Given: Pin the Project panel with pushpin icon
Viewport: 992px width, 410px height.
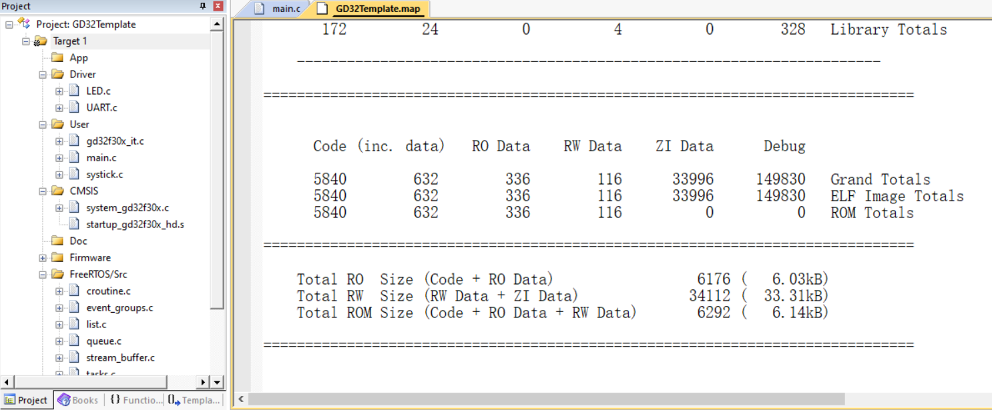Looking at the screenshot, I should 203,6.
